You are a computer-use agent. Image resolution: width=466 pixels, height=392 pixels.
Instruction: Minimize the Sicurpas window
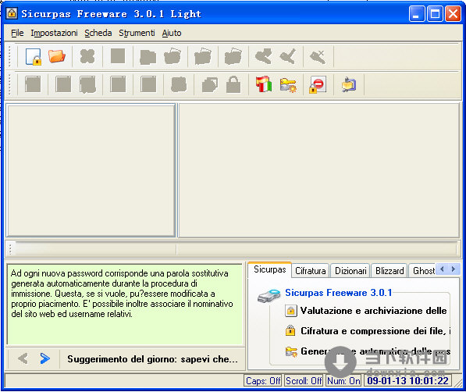pyautogui.click(x=416, y=14)
